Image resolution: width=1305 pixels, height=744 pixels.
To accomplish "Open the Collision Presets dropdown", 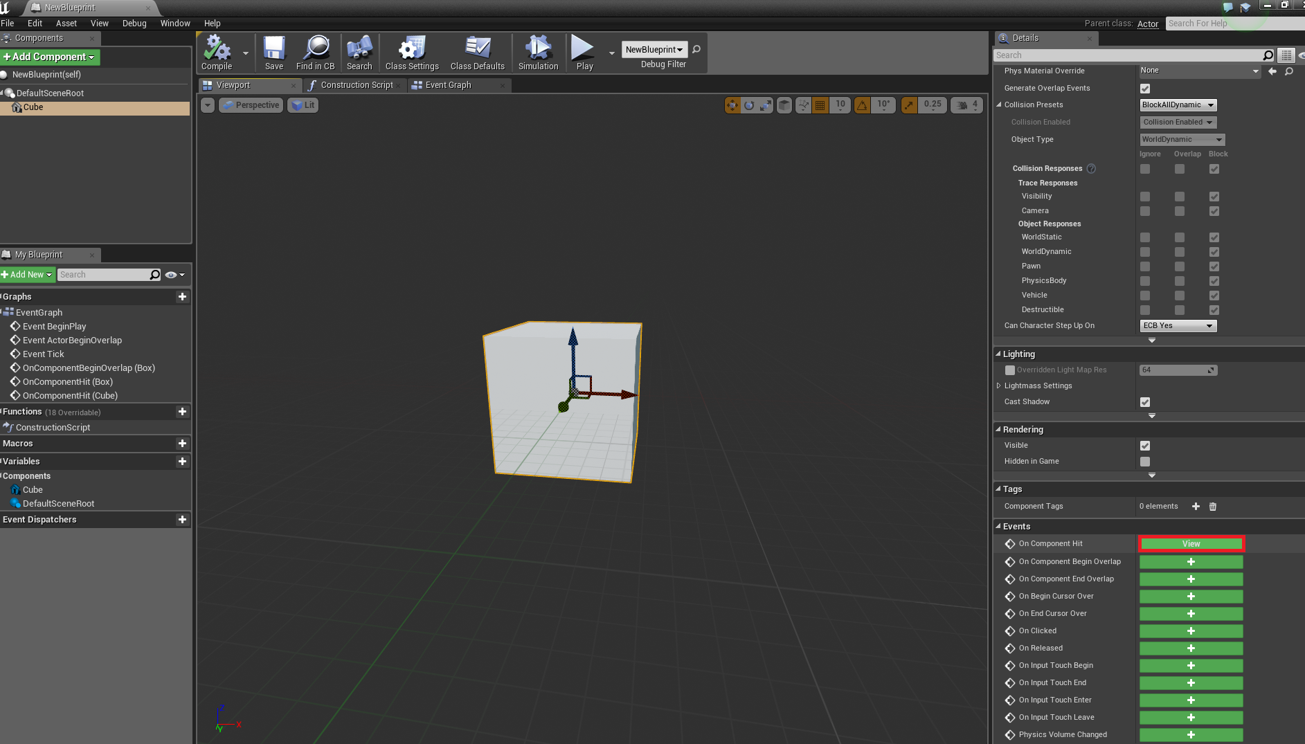I will [1178, 105].
